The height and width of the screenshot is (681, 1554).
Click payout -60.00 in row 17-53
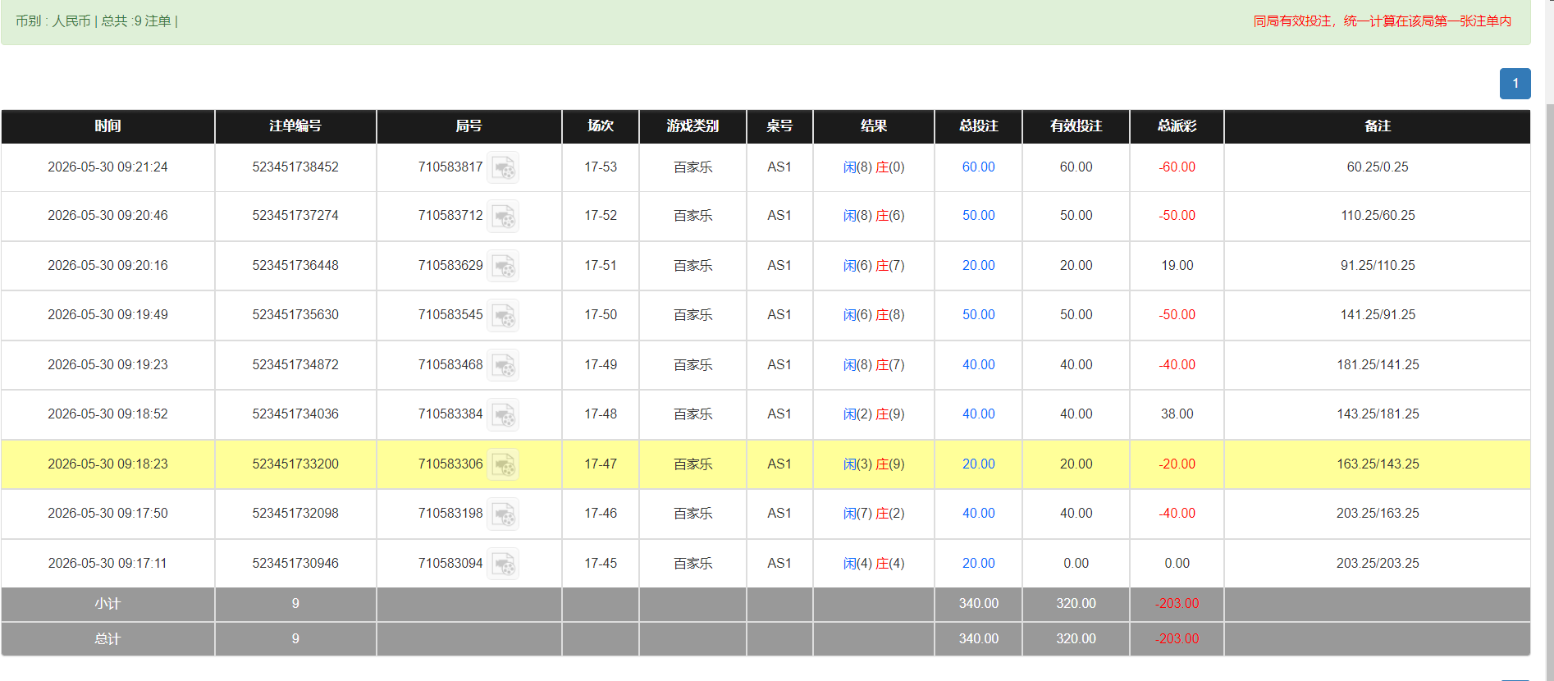point(1177,167)
